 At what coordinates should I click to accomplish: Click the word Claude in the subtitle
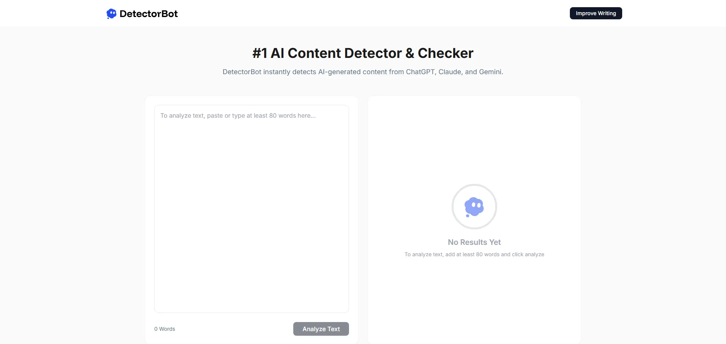pyautogui.click(x=450, y=72)
